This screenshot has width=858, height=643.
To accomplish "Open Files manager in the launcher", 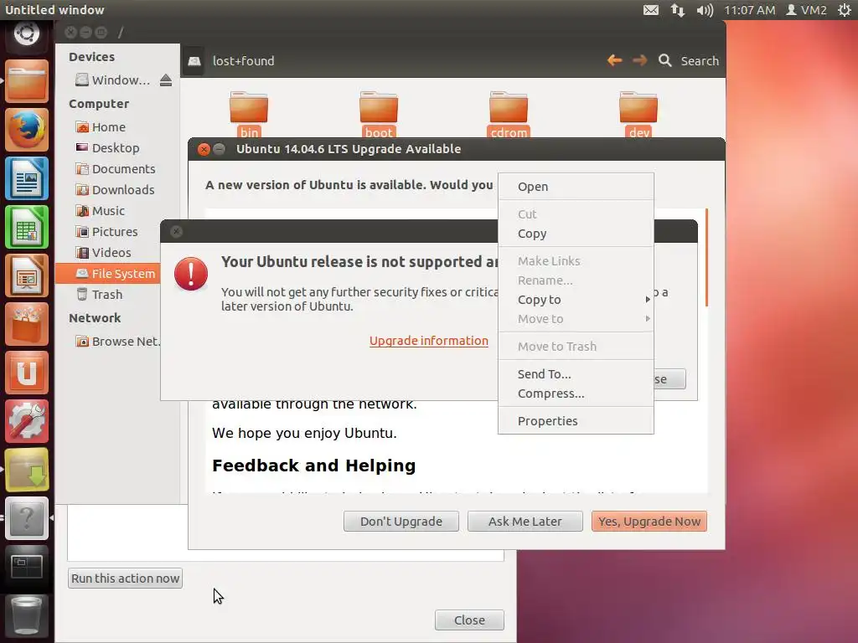I will point(27,81).
